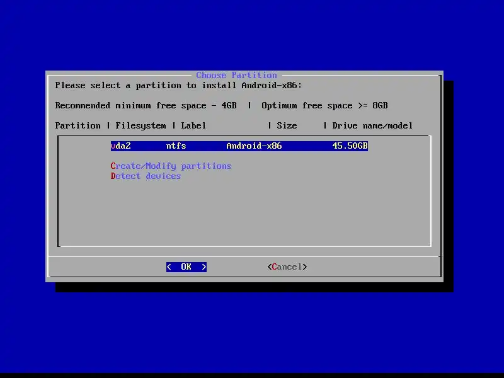The width and height of the screenshot is (504, 378).
Task: Click the Partition column header
Action: tap(77, 125)
